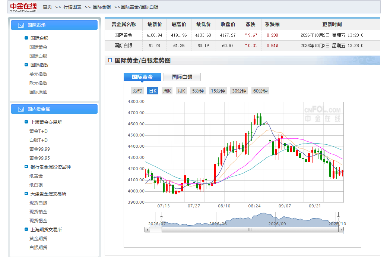Open 白银T+D in the sidebar

(x=38, y=140)
